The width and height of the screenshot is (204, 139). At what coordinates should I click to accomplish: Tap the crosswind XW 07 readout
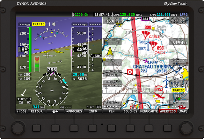25,103
